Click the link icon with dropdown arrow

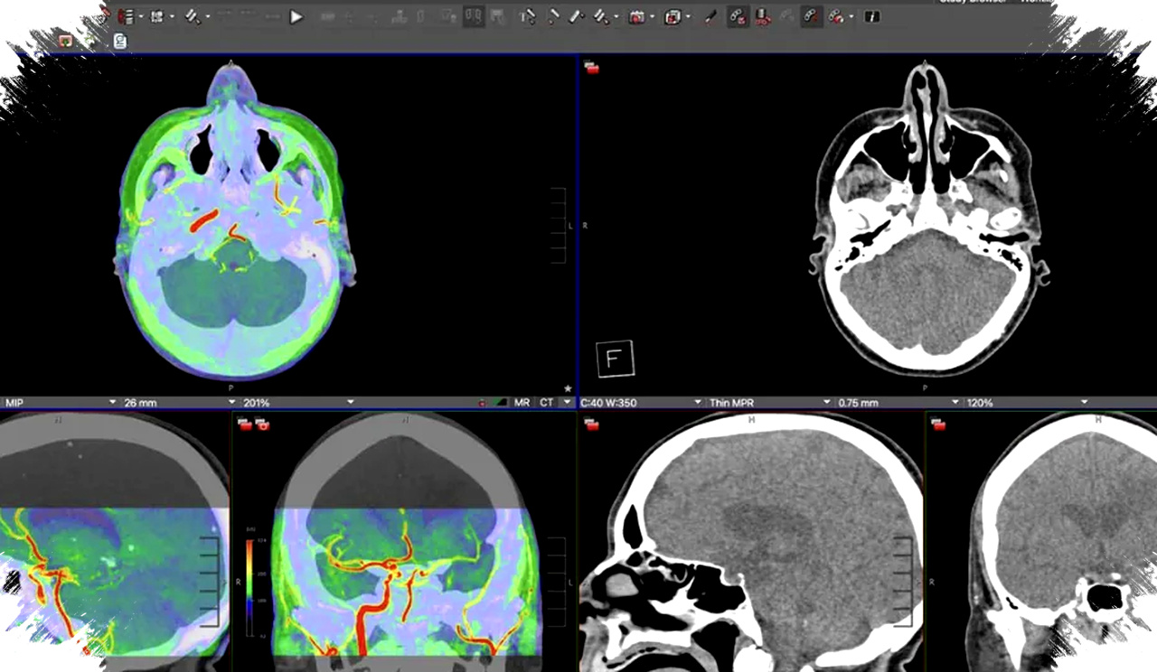coord(838,16)
